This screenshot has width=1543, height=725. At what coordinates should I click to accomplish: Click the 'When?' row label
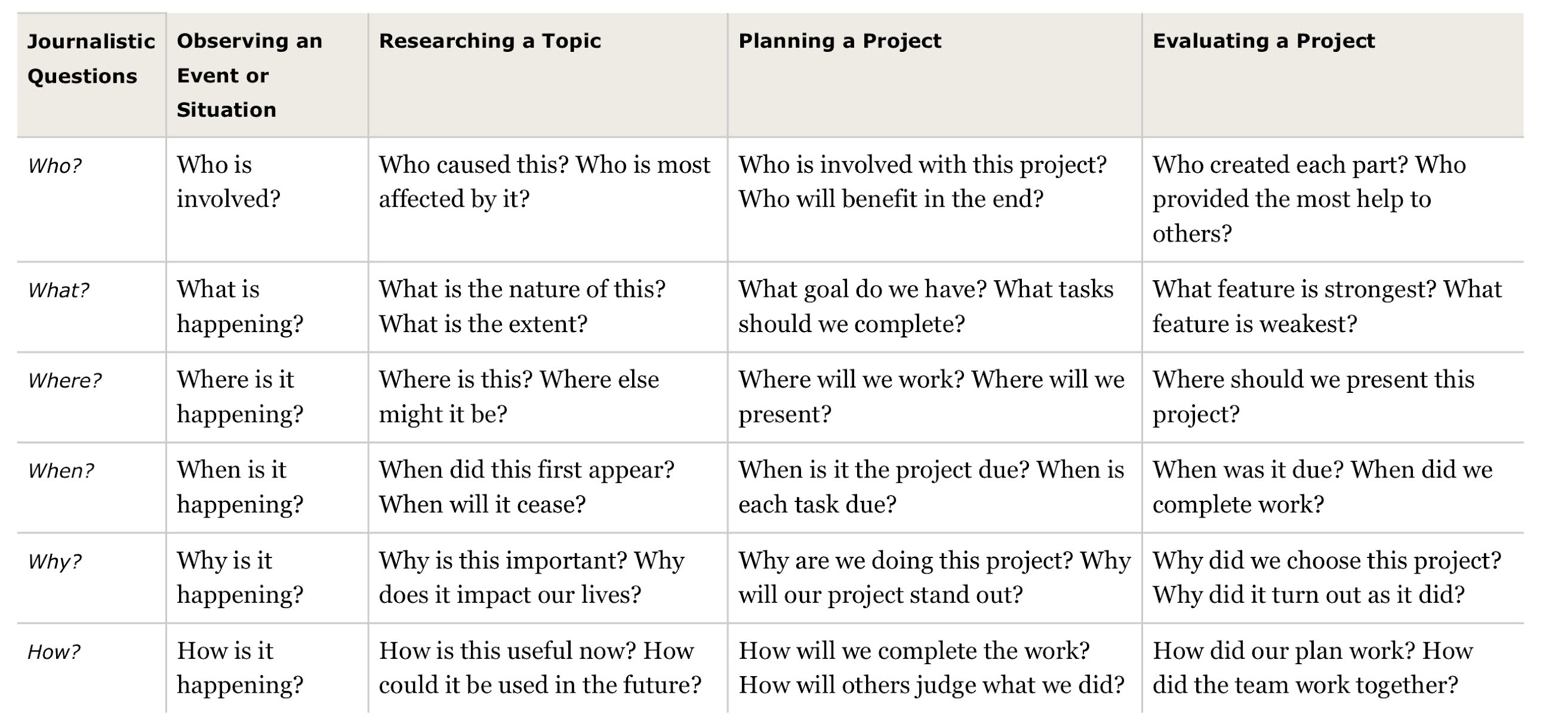click(60, 471)
